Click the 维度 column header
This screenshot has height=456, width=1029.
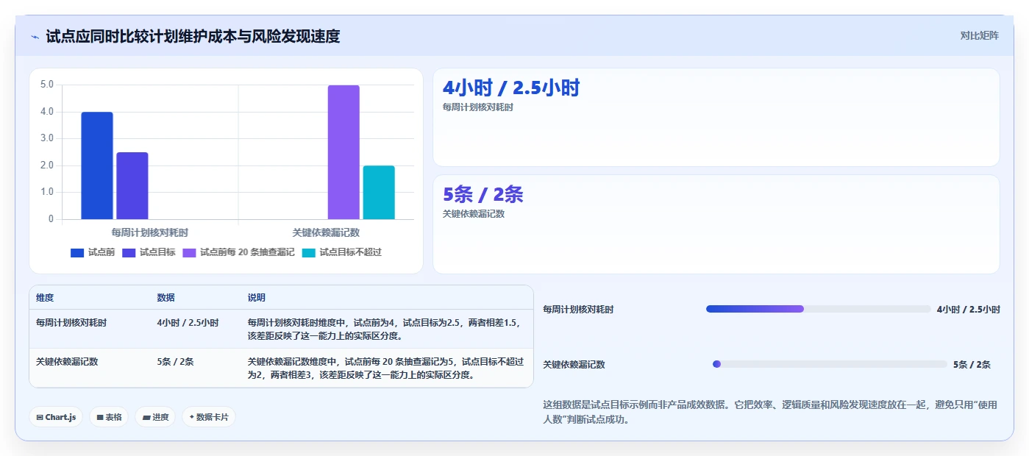45,298
